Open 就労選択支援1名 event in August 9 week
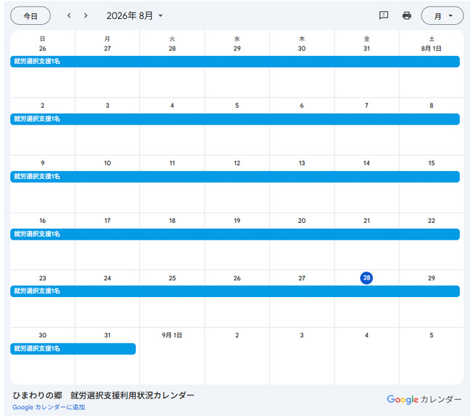The width and height of the screenshot is (473, 418). coord(235,177)
